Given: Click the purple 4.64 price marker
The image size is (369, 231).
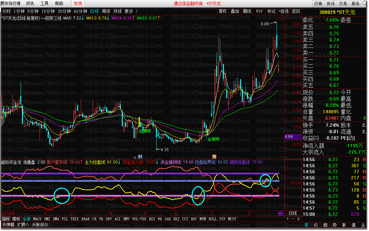Looking at the screenshot, I should point(293,137).
